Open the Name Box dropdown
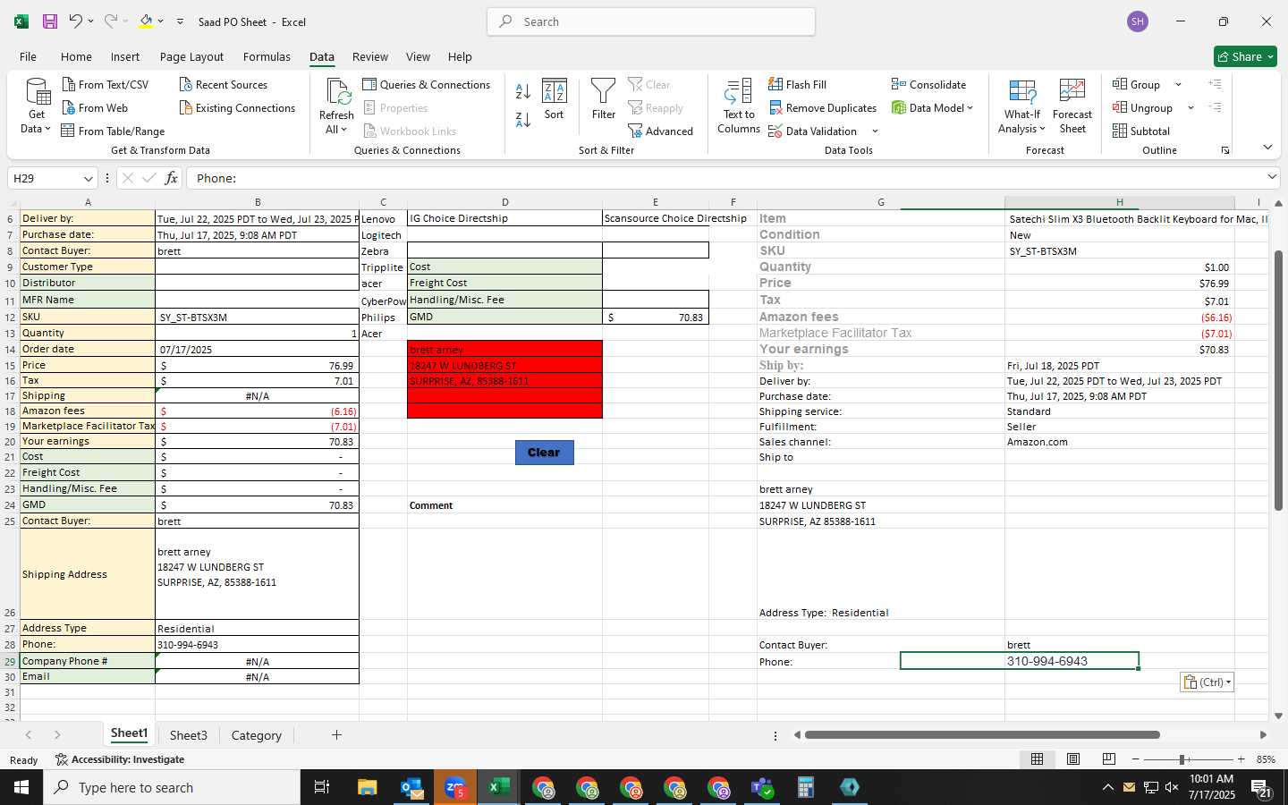This screenshot has height=805, width=1288. [88, 178]
